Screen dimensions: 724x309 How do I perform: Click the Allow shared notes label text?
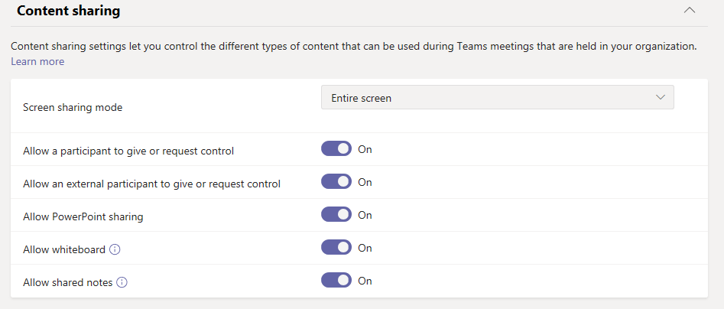coord(68,282)
